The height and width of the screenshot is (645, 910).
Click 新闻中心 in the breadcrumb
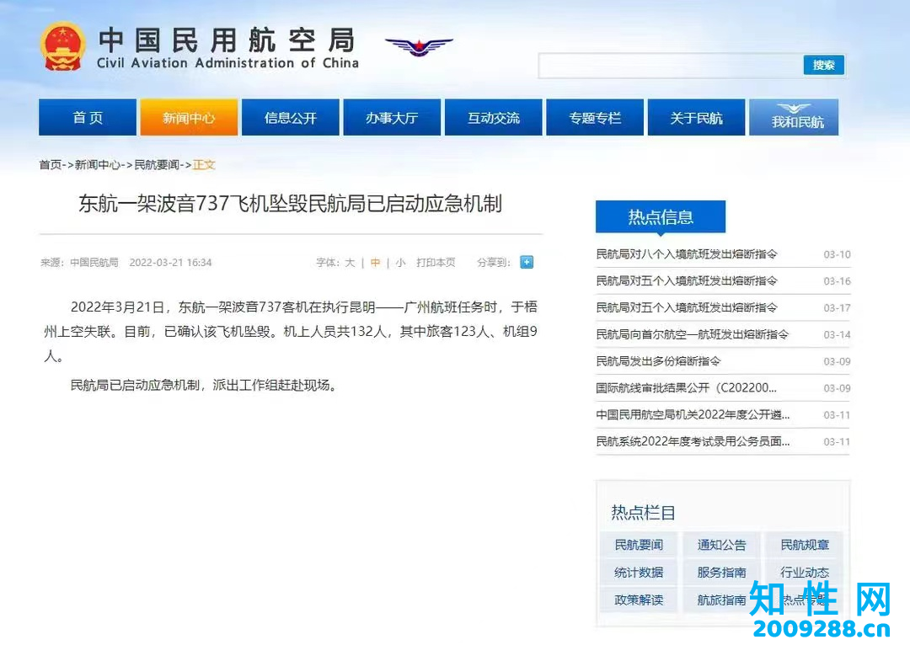(x=98, y=165)
